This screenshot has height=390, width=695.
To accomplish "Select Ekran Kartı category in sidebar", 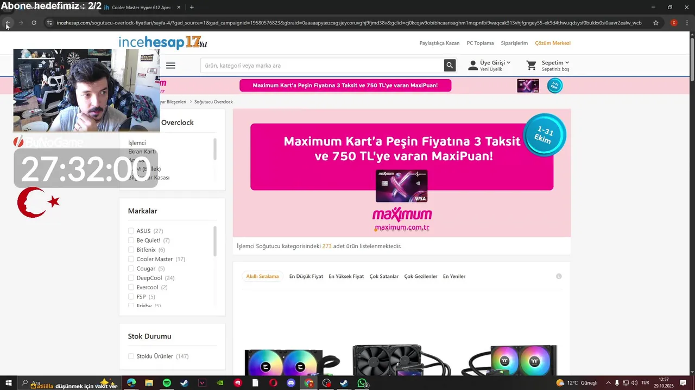I will (x=142, y=152).
